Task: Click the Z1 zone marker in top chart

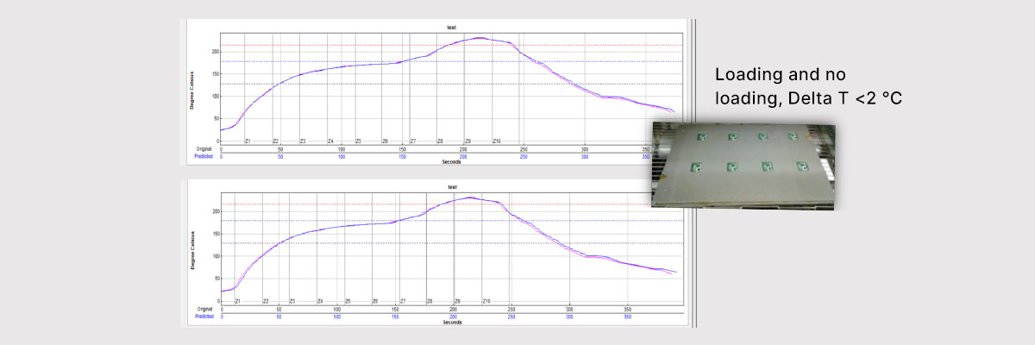Action: pos(248,141)
